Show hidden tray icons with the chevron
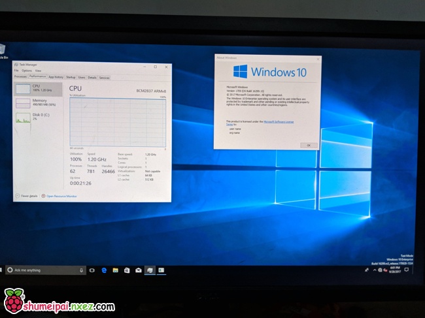The height and width of the screenshot is (318, 425). (375, 270)
